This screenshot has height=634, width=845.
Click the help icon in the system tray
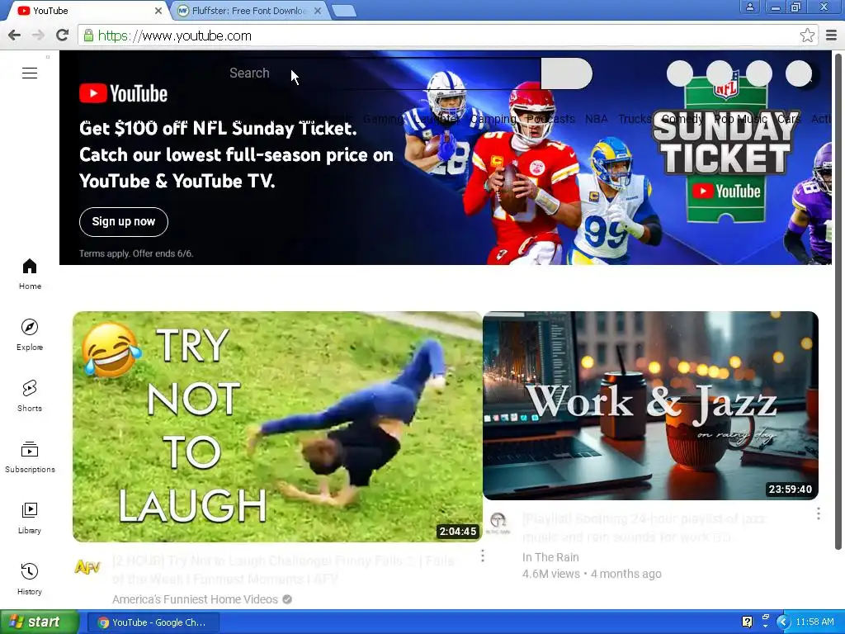click(747, 622)
